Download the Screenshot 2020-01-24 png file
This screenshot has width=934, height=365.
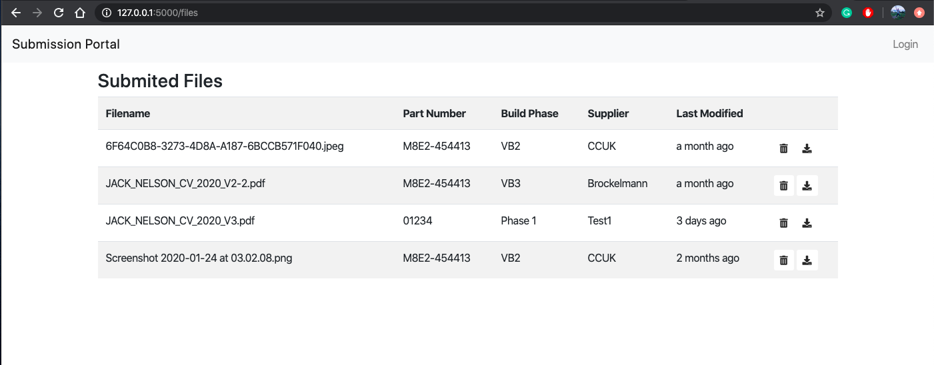tap(807, 260)
